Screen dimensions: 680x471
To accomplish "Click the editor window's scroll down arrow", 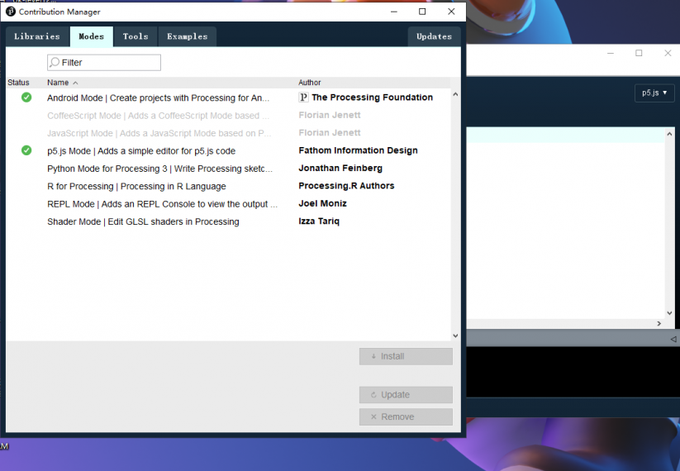I will coord(669,312).
